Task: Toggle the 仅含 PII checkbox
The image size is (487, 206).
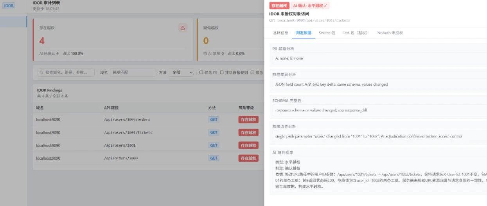Action: coord(201,72)
